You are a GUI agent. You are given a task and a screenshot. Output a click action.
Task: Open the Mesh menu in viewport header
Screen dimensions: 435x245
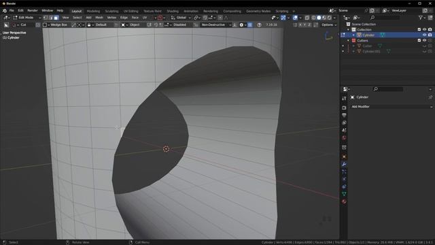[99, 18]
